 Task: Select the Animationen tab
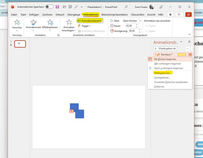click(x=90, y=15)
